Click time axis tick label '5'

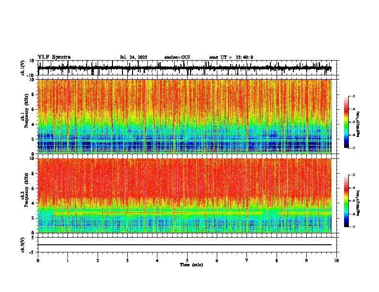click(x=187, y=260)
